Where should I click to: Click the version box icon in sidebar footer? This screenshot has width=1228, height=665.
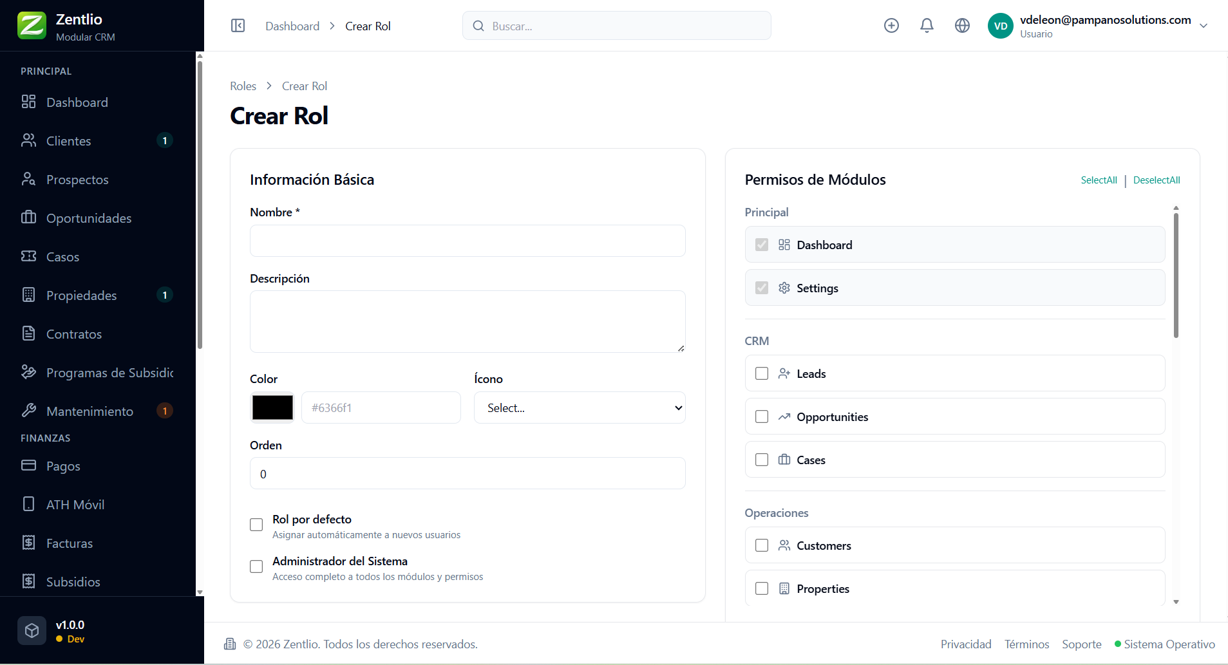(32, 631)
